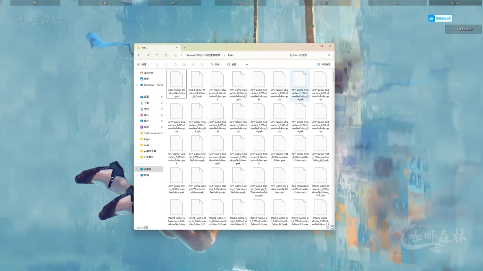
Task: Toggle the details pane button
Action: point(324,64)
